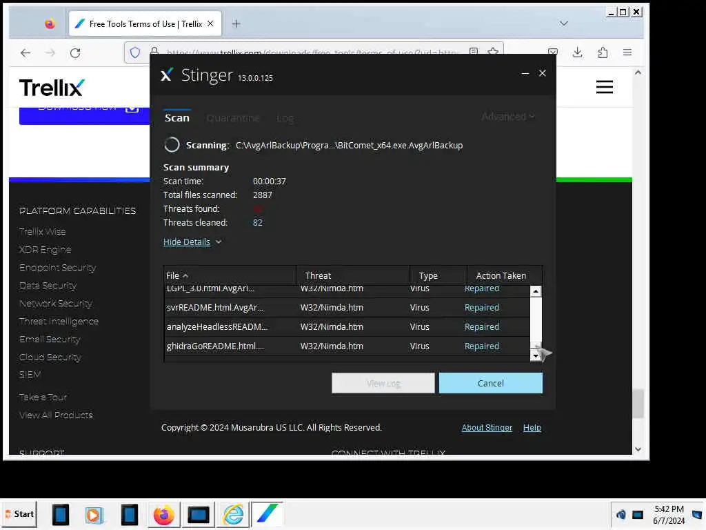Select the ghidraGoREADME.html... file row
706x530 pixels.
tap(347, 346)
